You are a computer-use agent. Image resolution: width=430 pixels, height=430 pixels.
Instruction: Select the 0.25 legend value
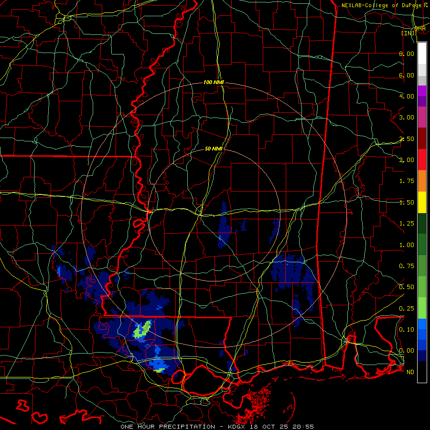click(x=407, y=309)
